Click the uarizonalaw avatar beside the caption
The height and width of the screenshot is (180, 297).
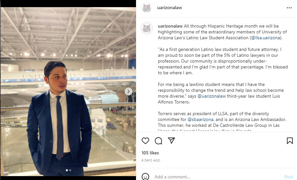pyautogui.click(x=147, y=28)
